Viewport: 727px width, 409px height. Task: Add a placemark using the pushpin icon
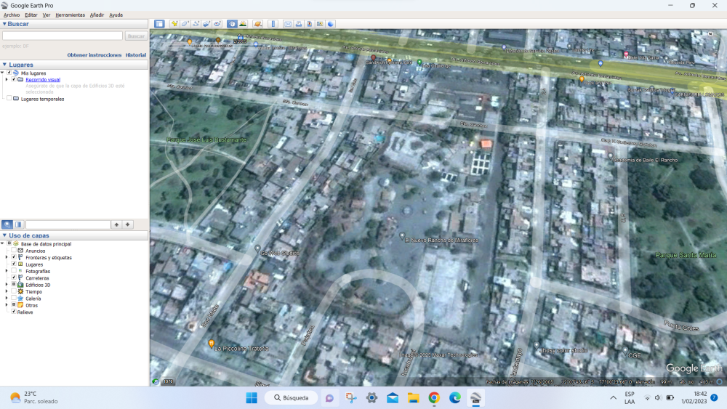pyautogui.click(x=174, y=24)
